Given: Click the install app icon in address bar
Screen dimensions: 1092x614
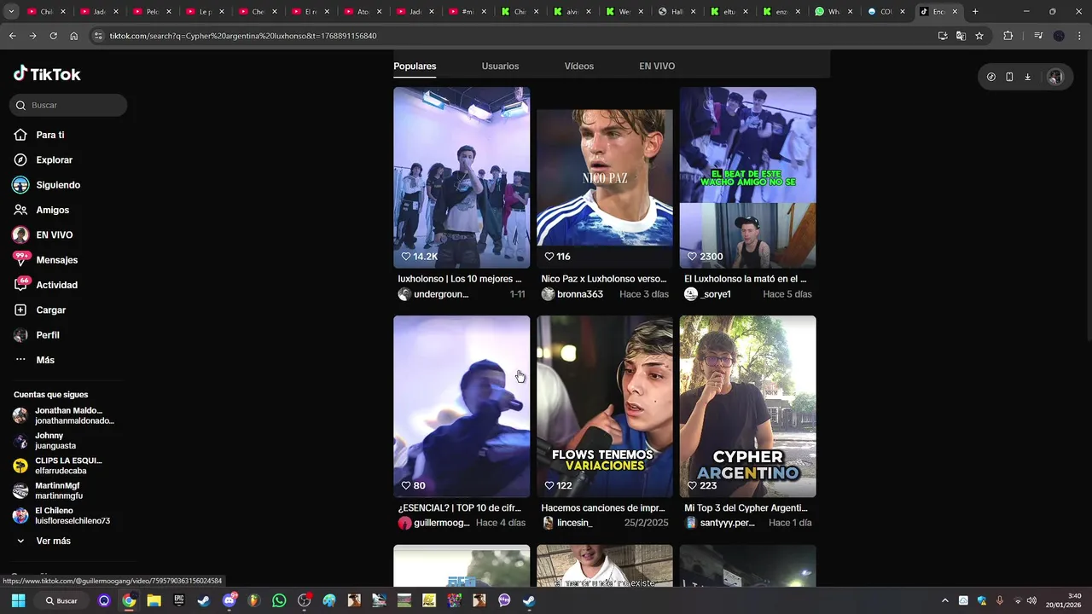Looking at the screenshot, I should tap(942, 36).
